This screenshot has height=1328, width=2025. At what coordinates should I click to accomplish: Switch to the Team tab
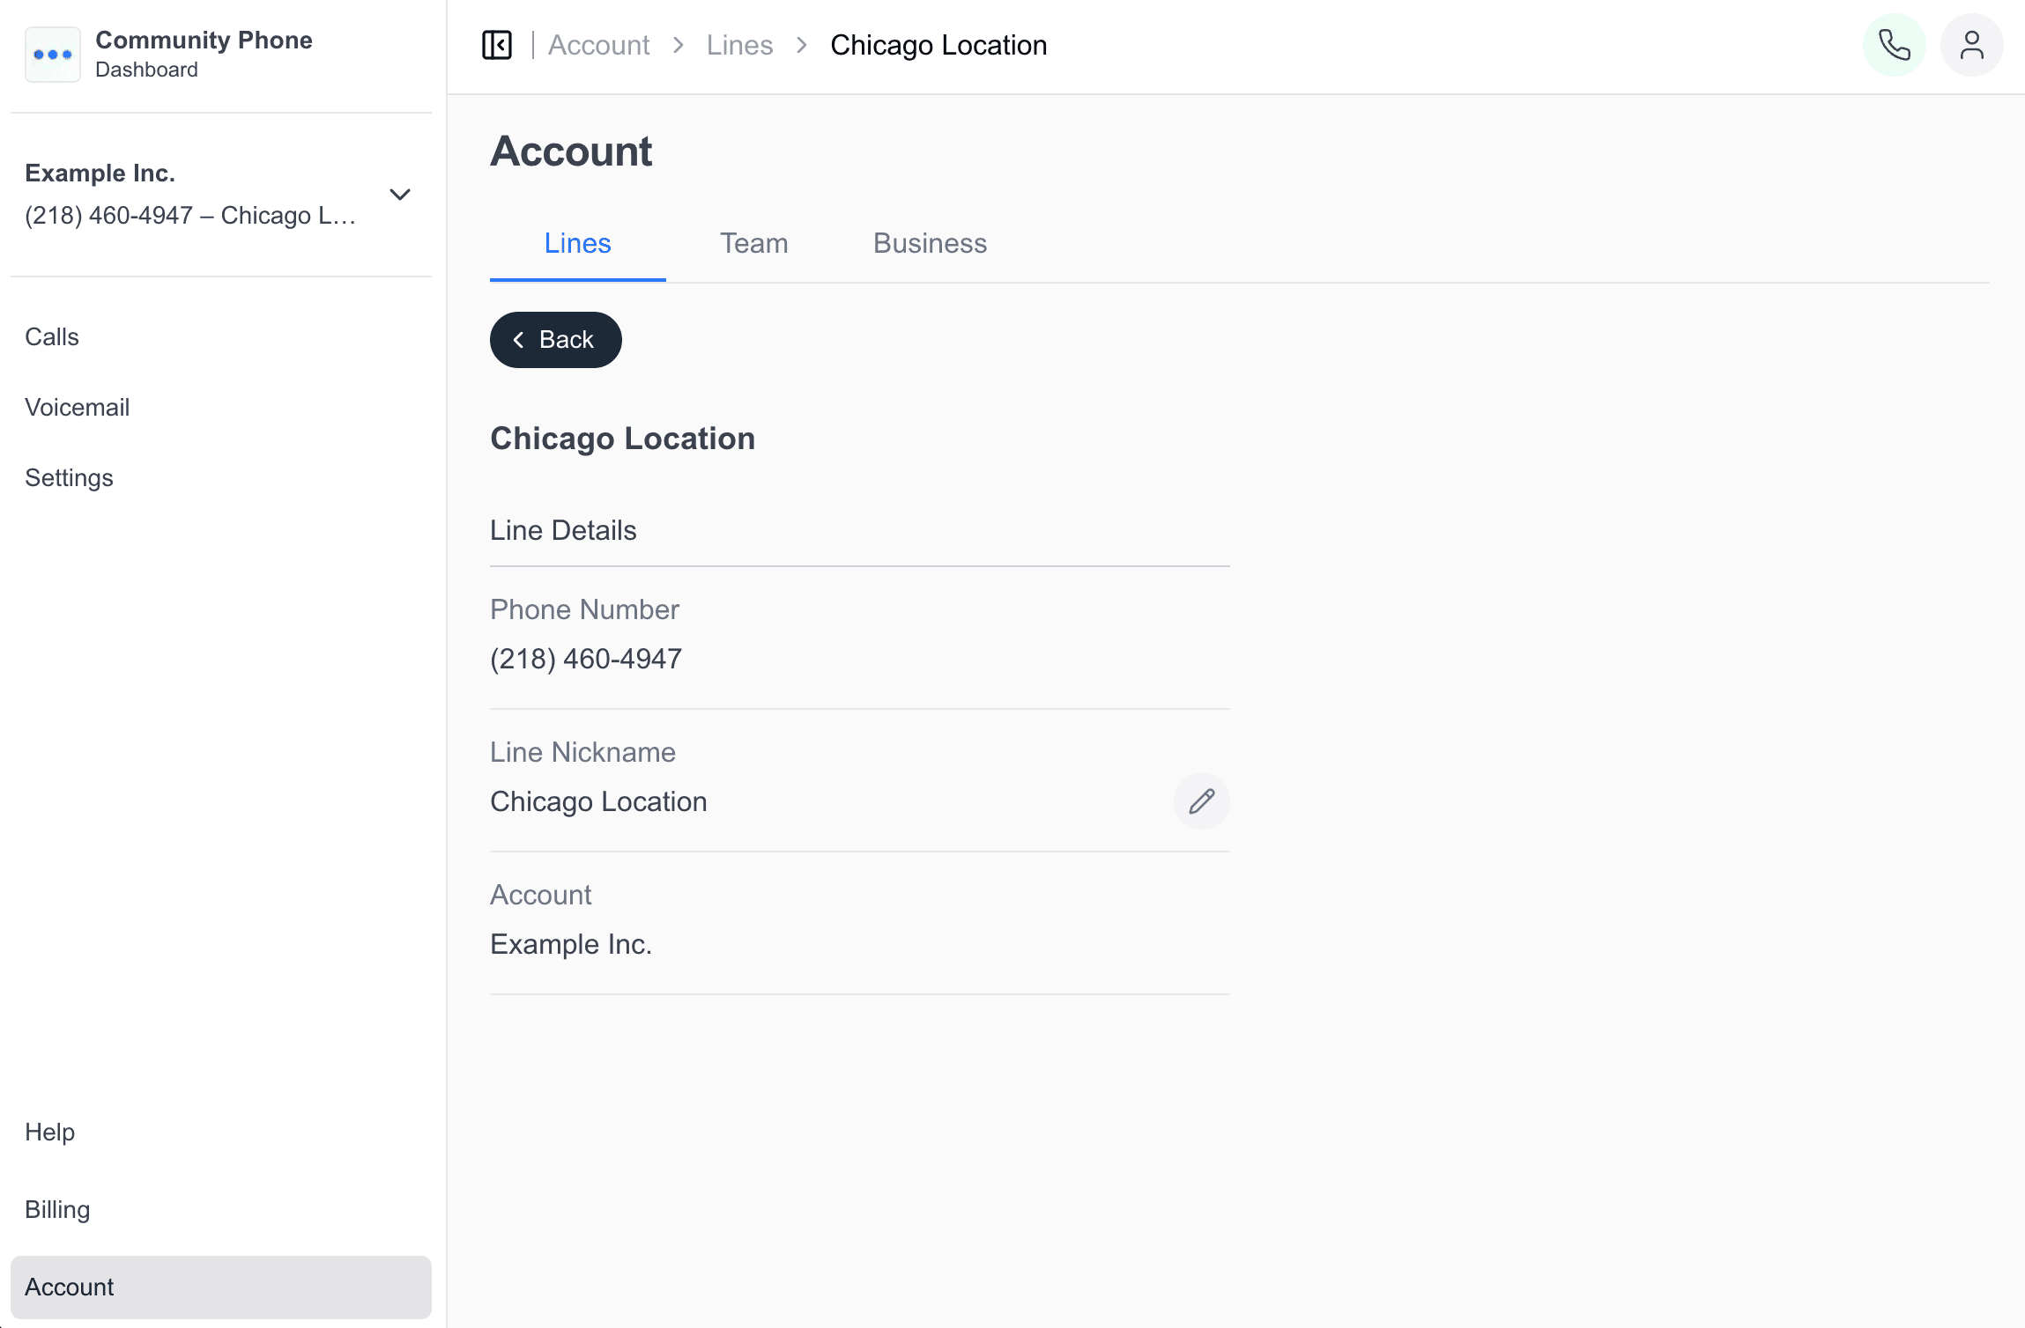753,243
